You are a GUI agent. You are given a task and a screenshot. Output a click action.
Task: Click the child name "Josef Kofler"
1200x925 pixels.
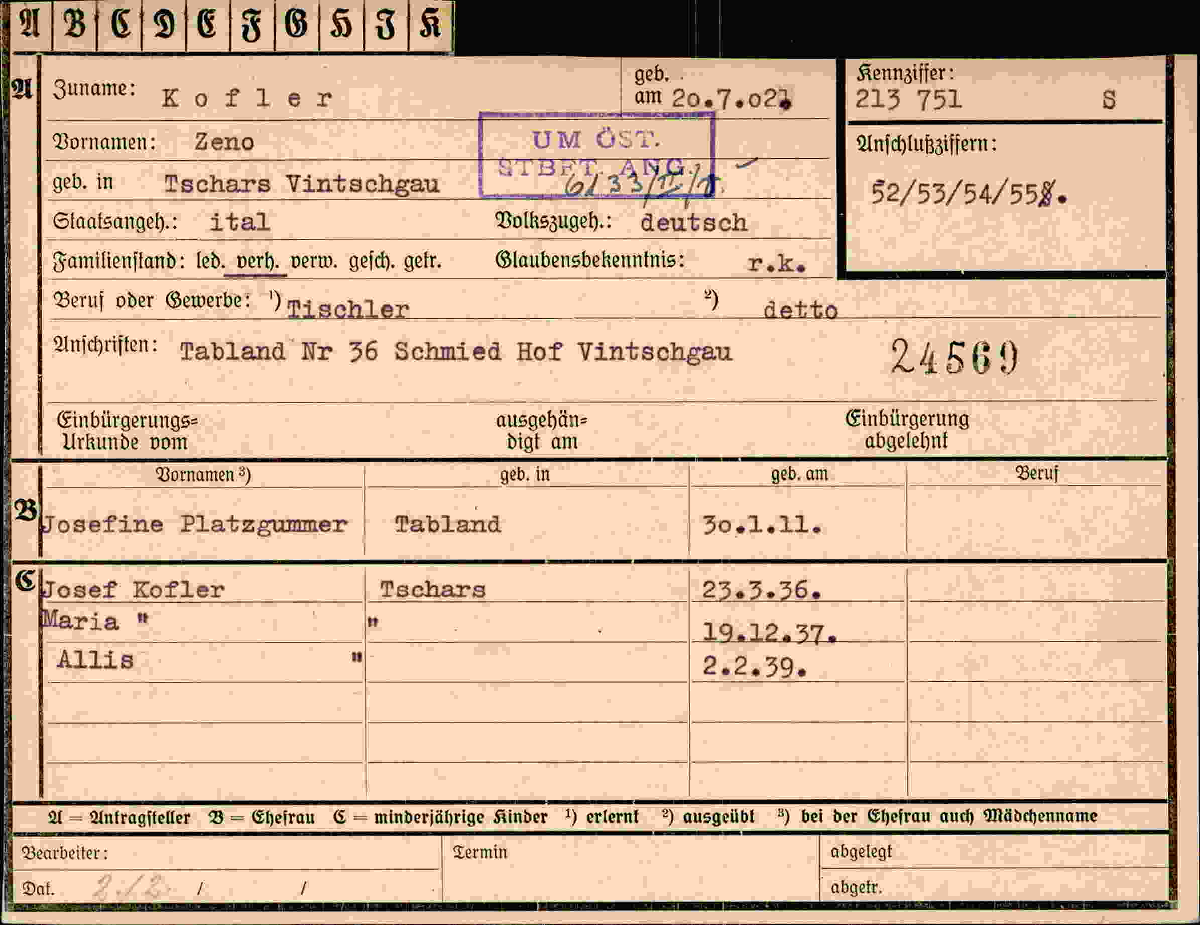pos(134,590)
